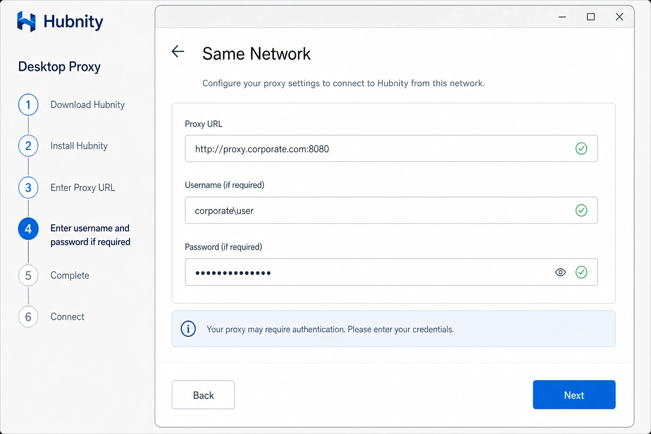Image resolution: width=651 pixels, height=434 pixels.
Task: Select step 4 highlighted circle
Action: [28, 229]
